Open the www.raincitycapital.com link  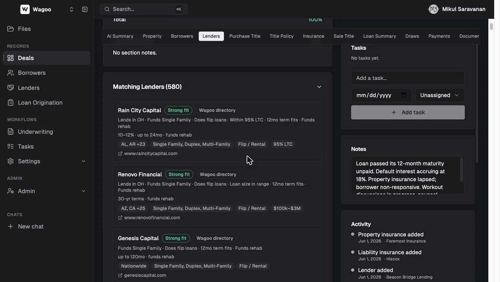(151, 154)
